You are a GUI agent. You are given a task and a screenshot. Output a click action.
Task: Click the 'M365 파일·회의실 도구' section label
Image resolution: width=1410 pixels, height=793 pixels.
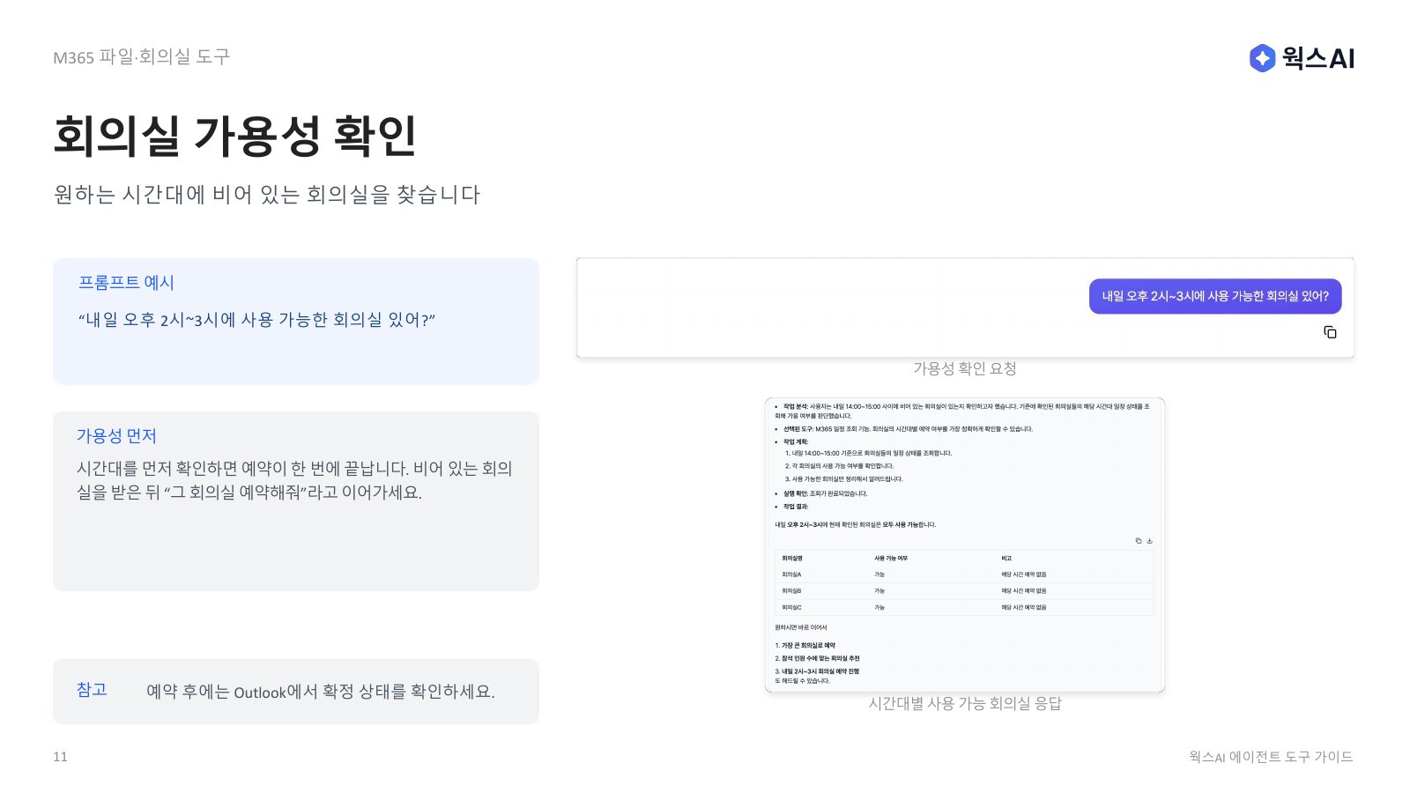(141, 57)
